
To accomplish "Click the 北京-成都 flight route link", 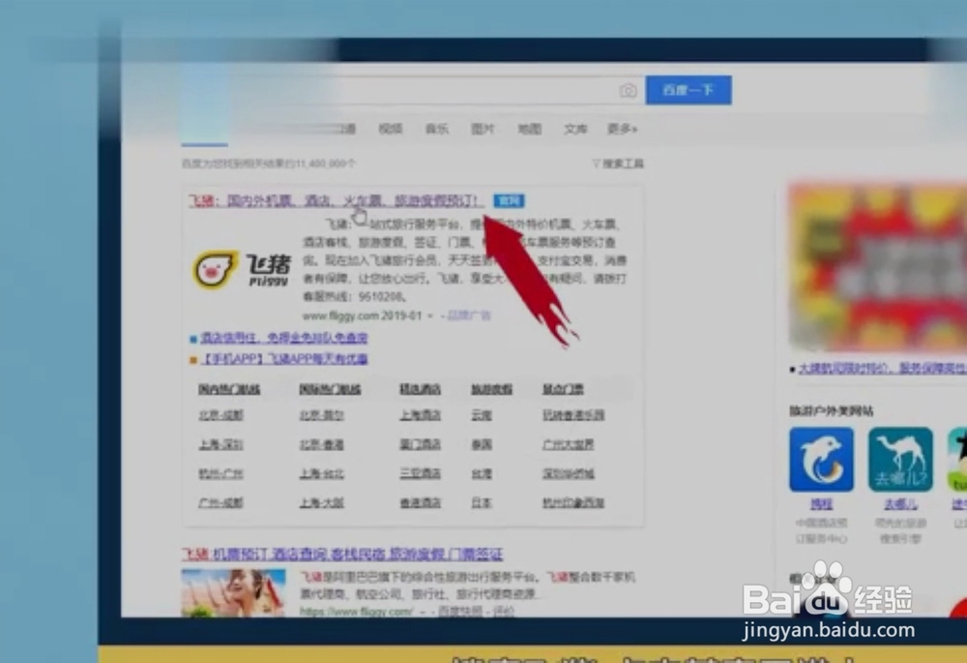I will coord(223,415).
